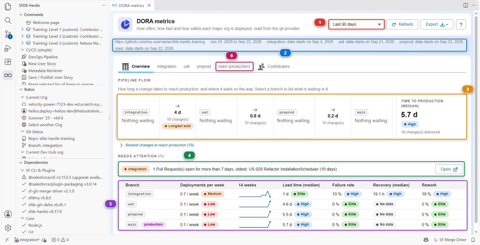
Task: Click notifications bell in status bar
Action: pos(473,240)
